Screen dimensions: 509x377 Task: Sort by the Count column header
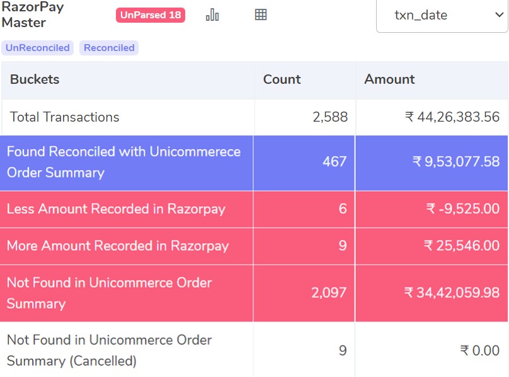pos(282,79)
